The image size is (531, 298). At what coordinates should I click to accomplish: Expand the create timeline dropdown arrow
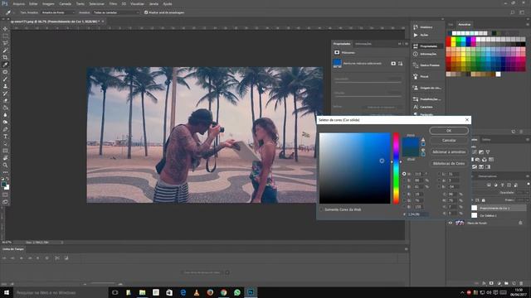point(227,272)
